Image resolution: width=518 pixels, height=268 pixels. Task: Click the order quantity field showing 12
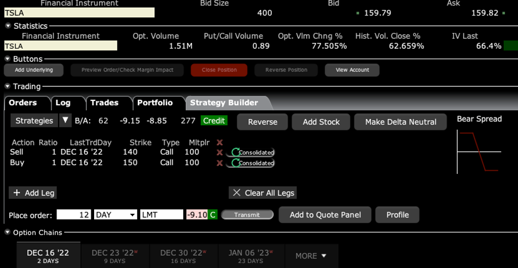coord(74,215)
